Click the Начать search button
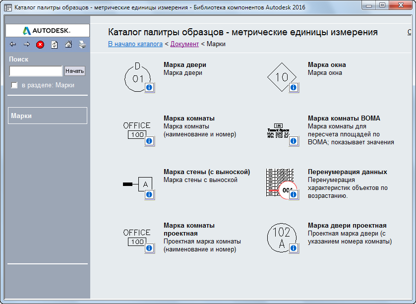Viewport: 416px width, 304px height. click(75, 71)
